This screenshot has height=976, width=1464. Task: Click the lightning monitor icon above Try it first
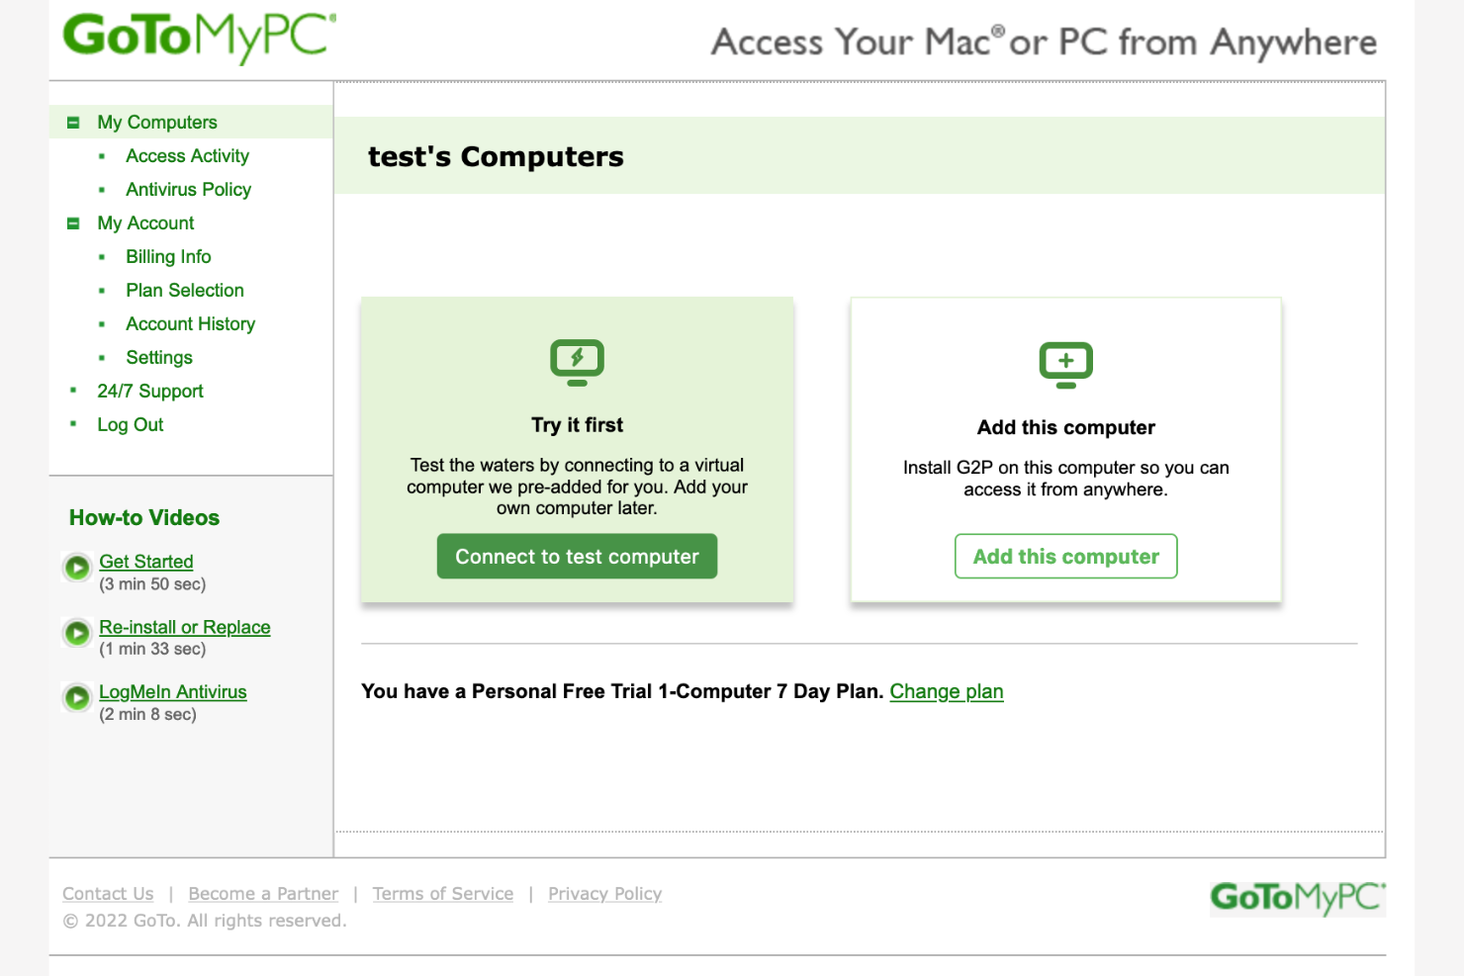(x=577, y=361)
